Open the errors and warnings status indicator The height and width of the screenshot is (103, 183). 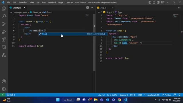[x=11, y=95]
